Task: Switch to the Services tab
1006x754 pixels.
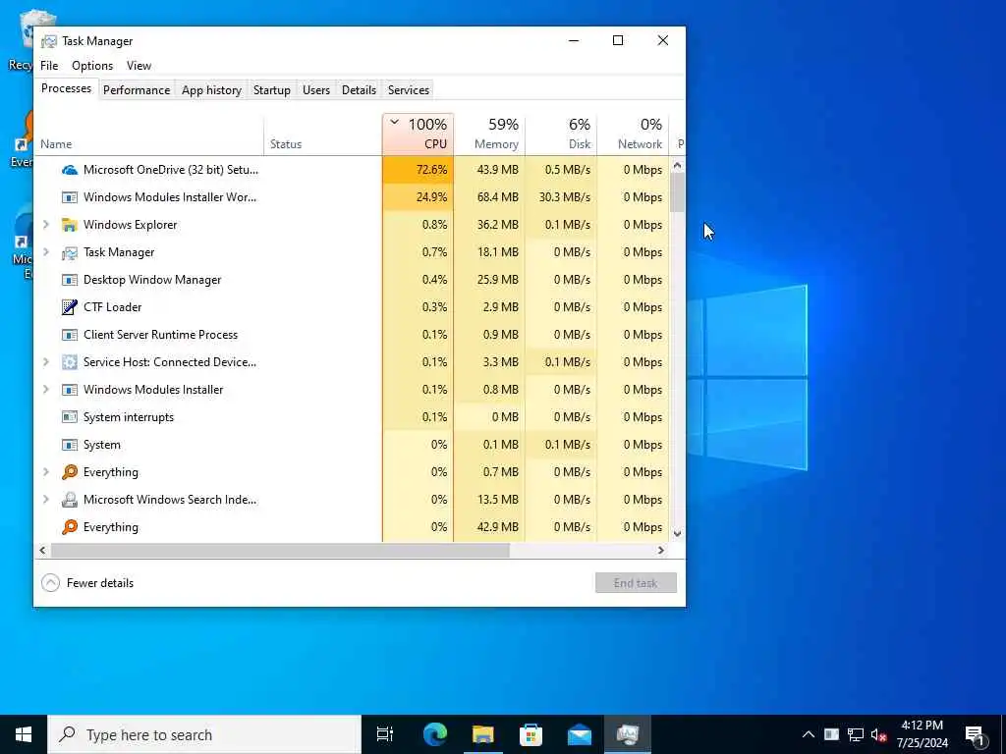Action: pyautogui.click(x=408, y=89)
